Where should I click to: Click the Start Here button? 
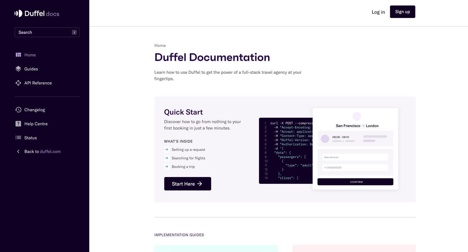(188, 184)
